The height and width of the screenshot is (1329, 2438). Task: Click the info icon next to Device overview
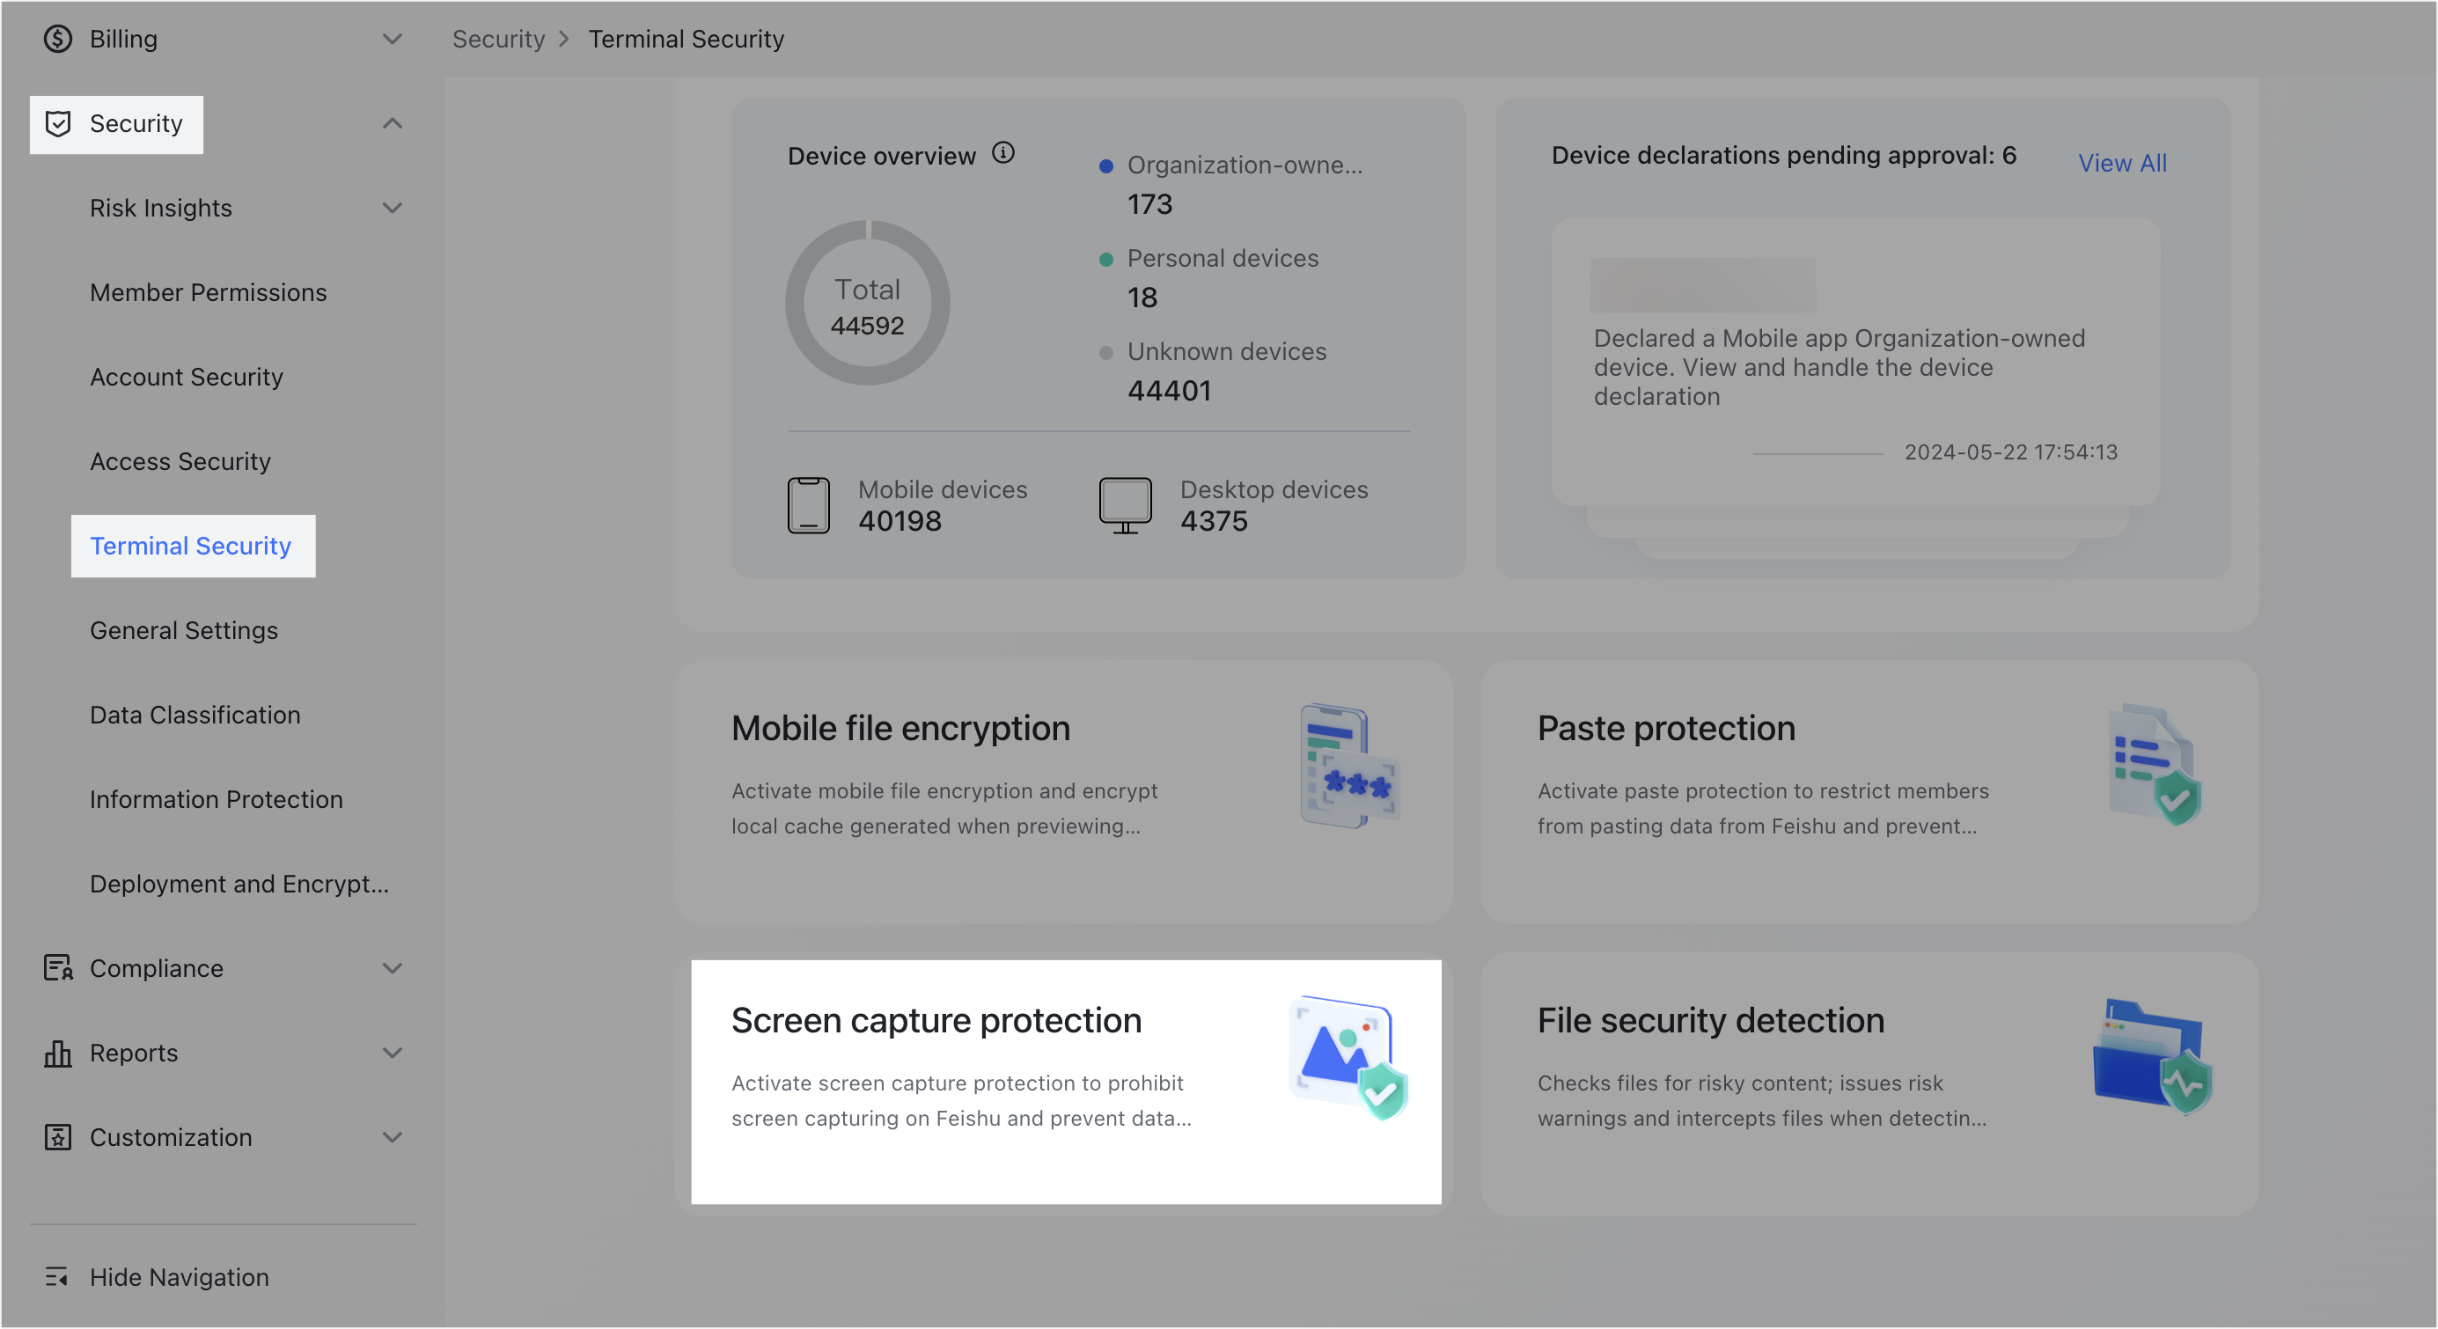tap(1003, 152)
